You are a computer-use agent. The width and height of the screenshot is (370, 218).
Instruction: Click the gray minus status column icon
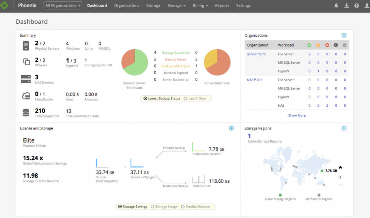point(345,45)
